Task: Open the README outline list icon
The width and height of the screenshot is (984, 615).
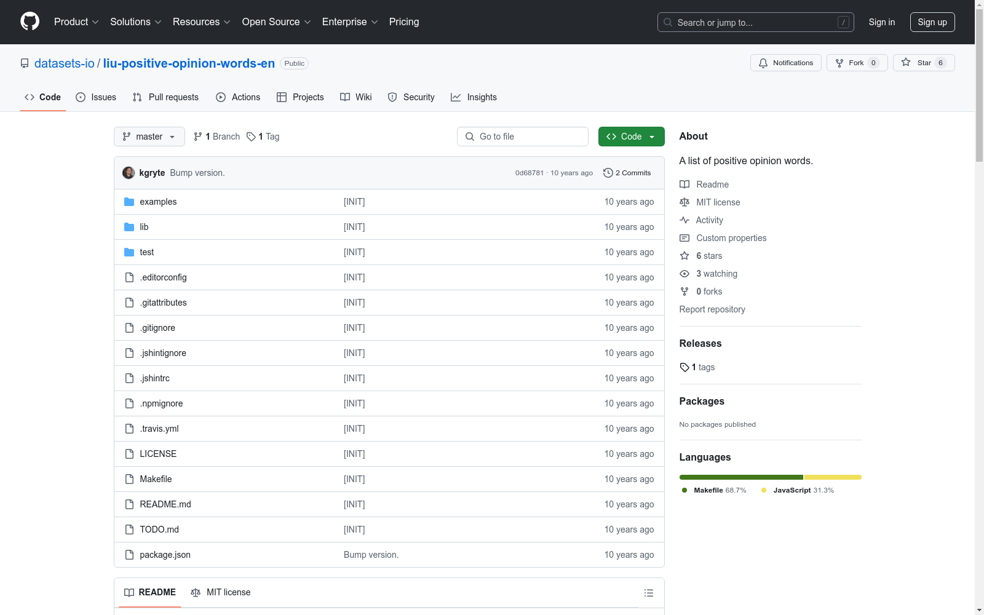Action: coord(648,593)
